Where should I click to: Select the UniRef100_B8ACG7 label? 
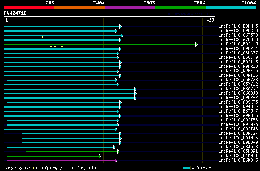coord(238,134)
